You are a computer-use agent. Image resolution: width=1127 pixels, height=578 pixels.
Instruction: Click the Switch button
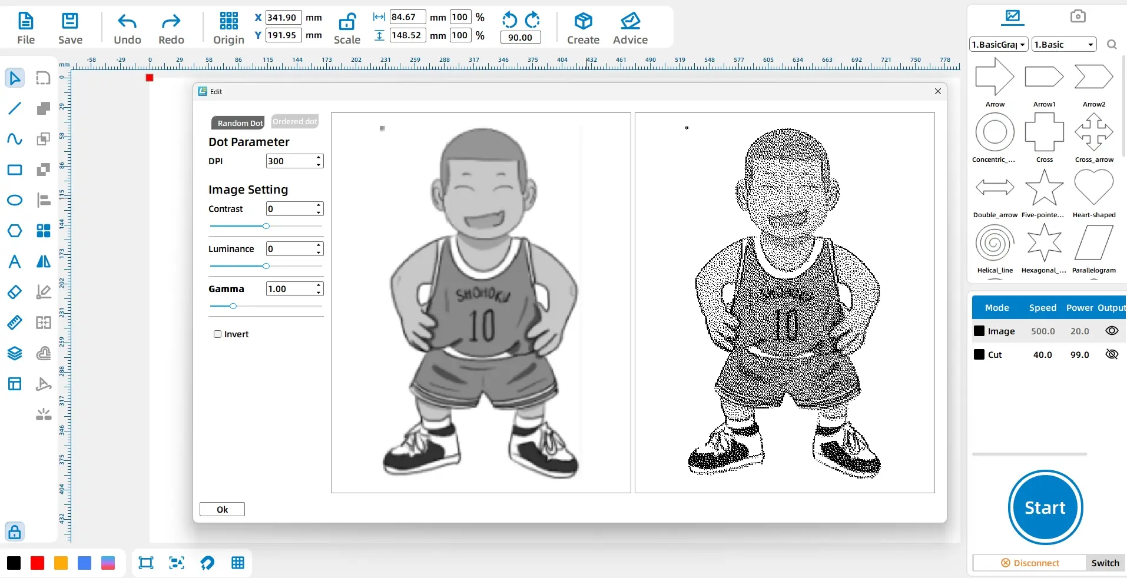click(x=1105, y=563)
